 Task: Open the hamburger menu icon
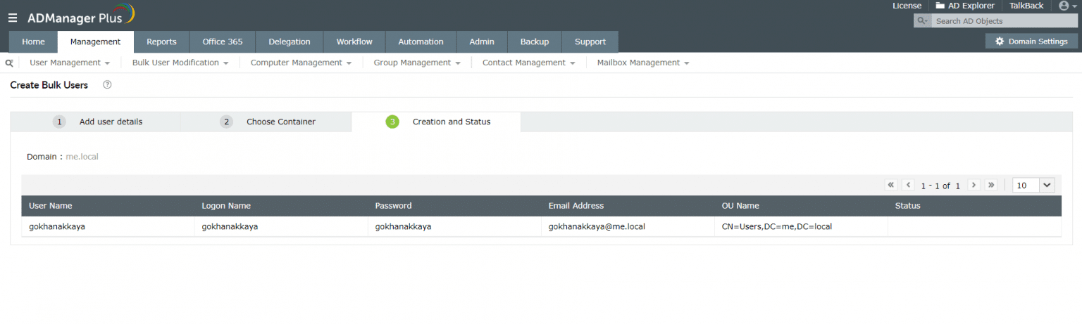[x=13, y=18]
